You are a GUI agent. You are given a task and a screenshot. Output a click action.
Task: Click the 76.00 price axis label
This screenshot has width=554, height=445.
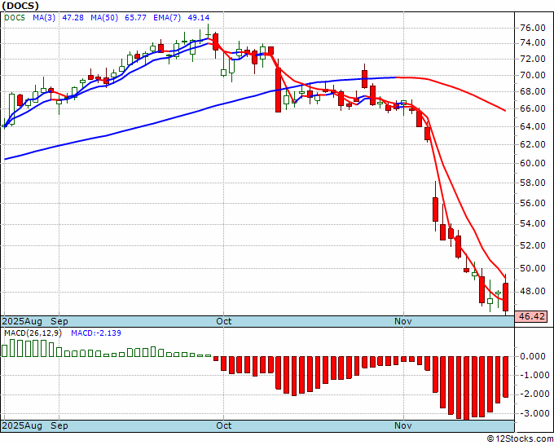point(533,28)
